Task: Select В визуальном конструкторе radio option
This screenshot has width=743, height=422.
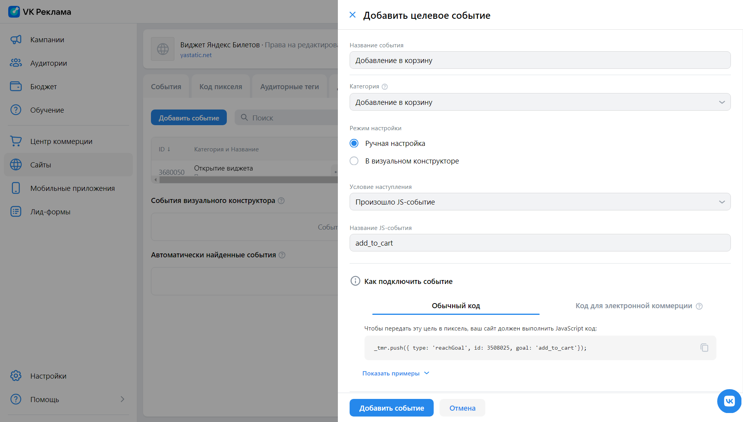Action: (x=354, y=161)
